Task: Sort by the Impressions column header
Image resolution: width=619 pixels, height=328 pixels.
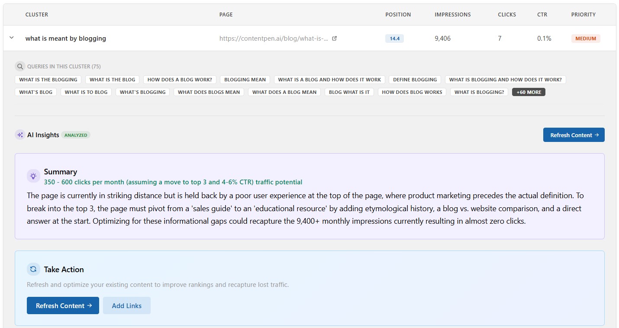Action: 452,15
